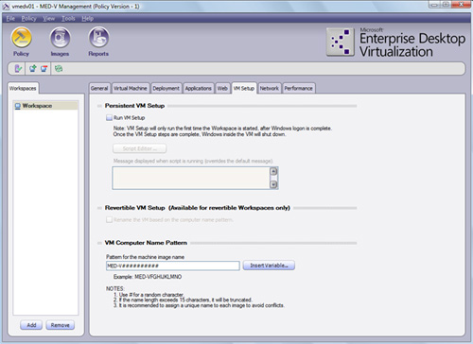
Task: Switch to the Performance tab
Action: point(298,89)
